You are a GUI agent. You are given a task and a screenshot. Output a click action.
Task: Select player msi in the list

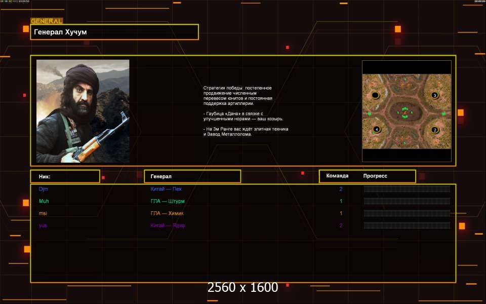click(x=43, y=213)
